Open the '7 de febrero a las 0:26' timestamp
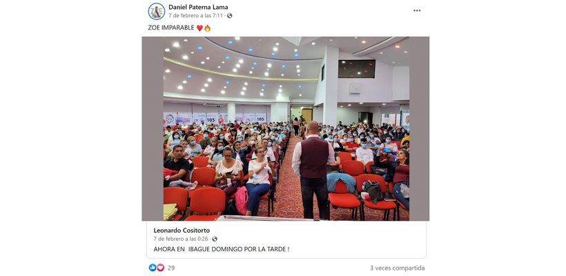The image size is (566, 276). point(182,239)
